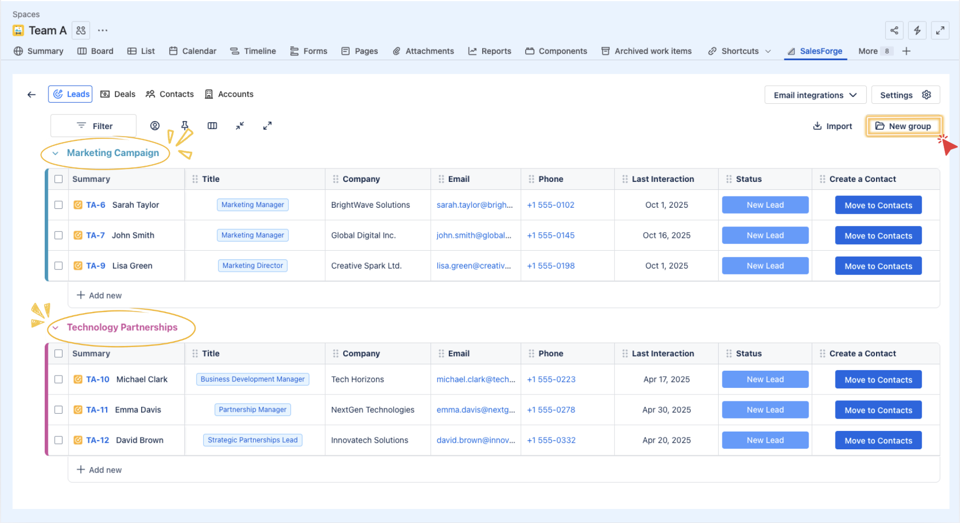The height and width of the screenshot is (523, 960).
Task: Click the back arrow icon beside Leads
Action: pos(32,95)
